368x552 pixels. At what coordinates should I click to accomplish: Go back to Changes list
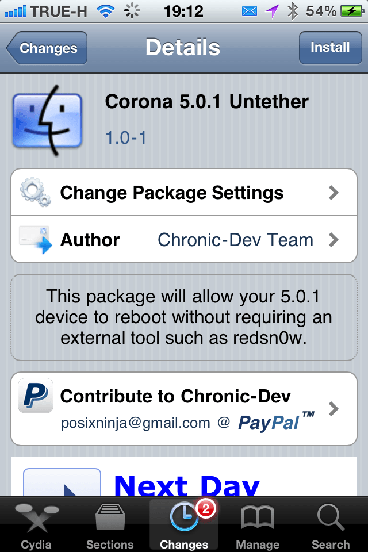pos(48,48)
